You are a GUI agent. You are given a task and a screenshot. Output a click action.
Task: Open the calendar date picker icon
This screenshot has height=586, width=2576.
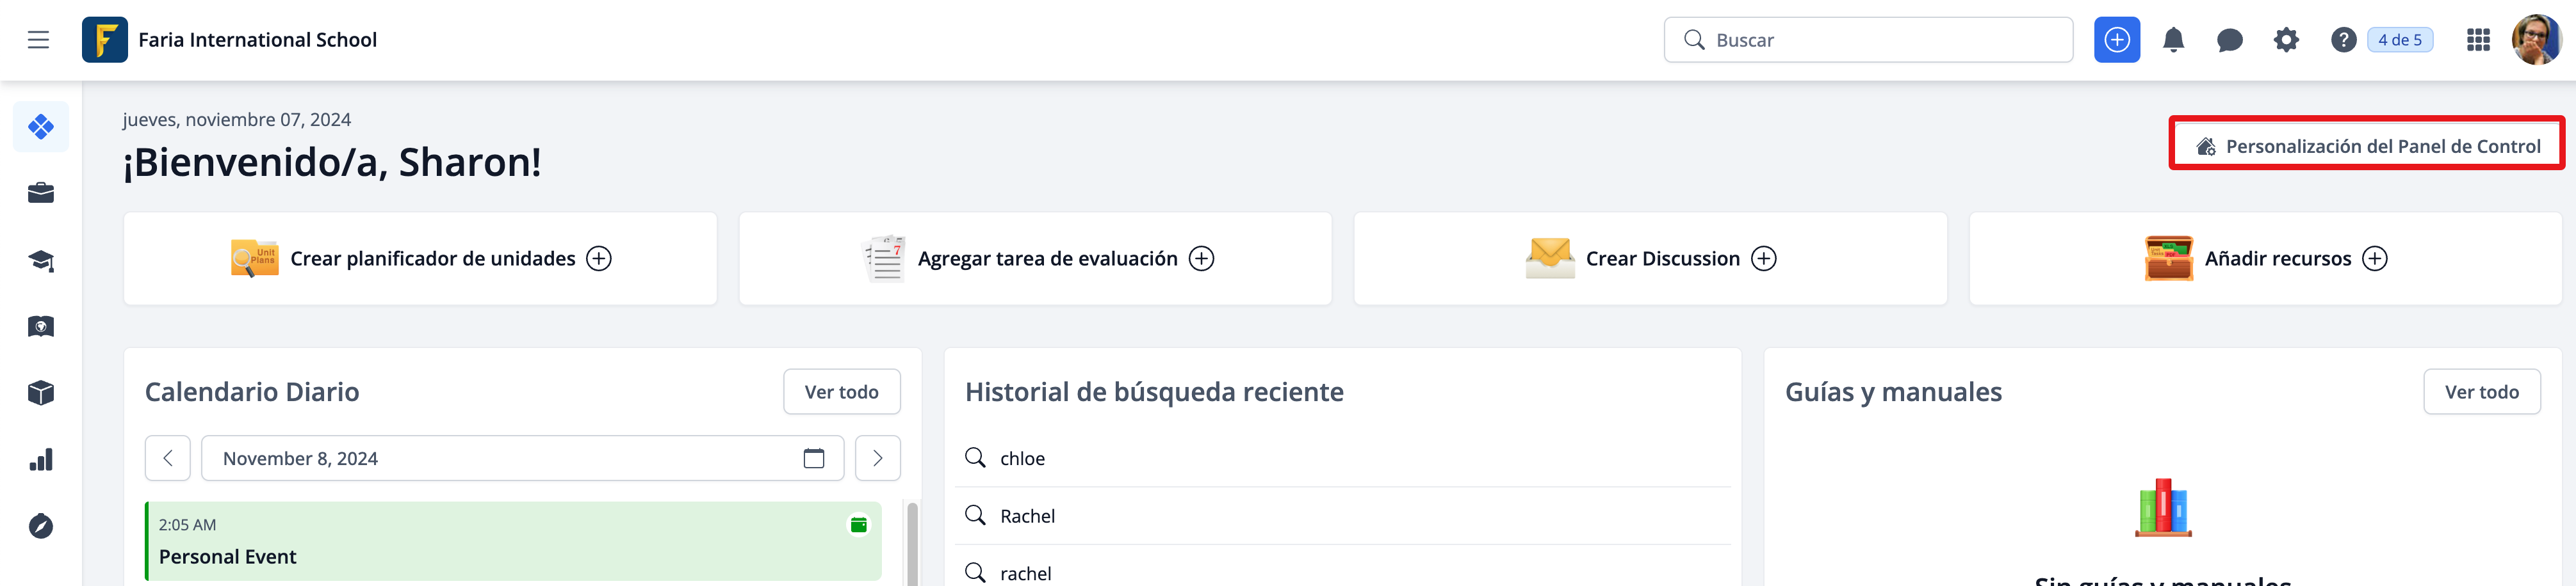tap(814, 458)
